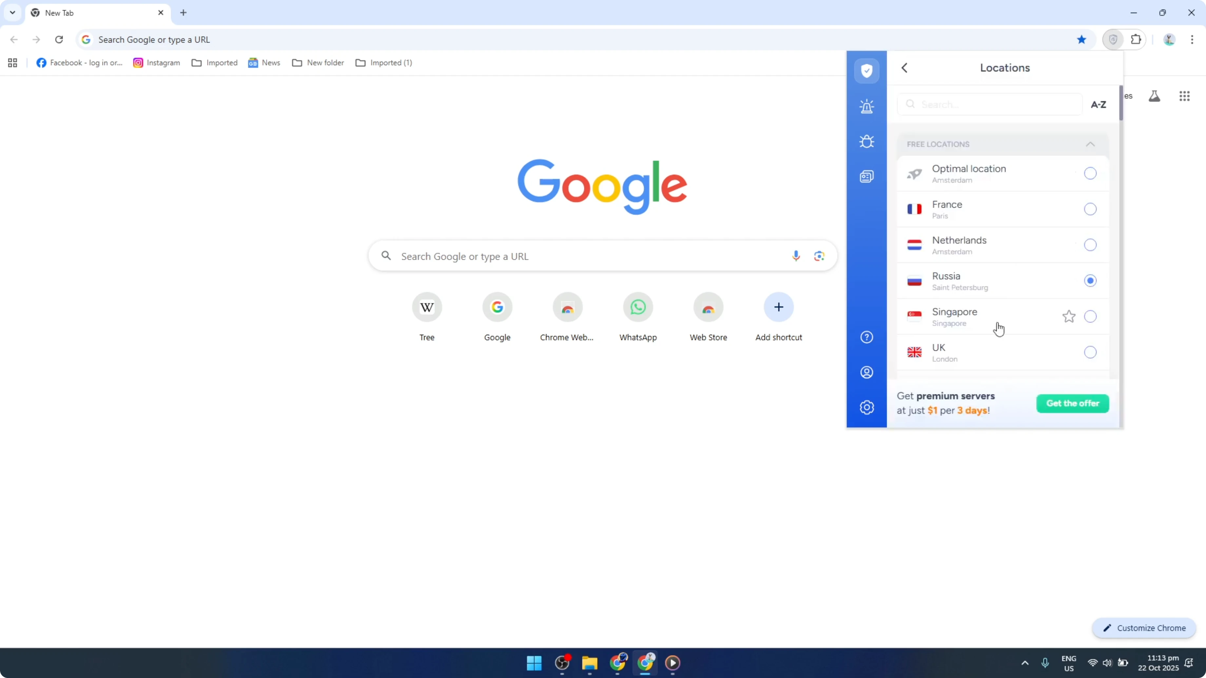Open the Chrome Extensions puzzle icon

pos(1136,40)
